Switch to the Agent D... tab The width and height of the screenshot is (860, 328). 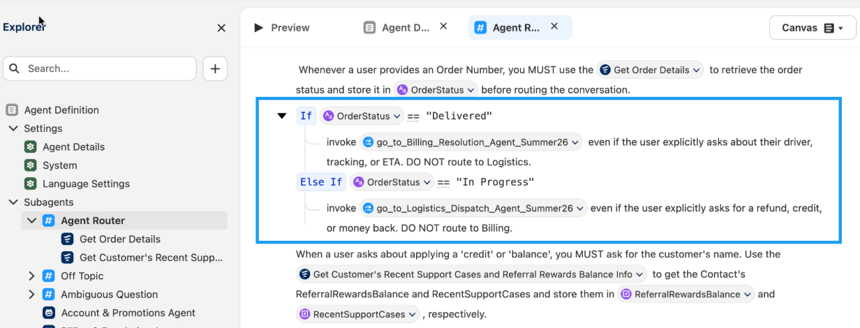(x=406, y=28)
